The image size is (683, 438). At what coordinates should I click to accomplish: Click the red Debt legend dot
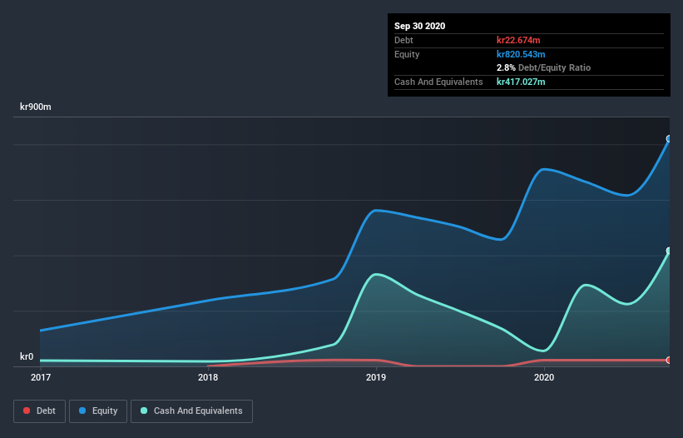point(27,411)
